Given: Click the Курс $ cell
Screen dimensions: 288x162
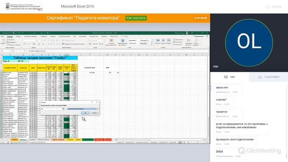Looking at the screenshot, I should pos(10,61).
